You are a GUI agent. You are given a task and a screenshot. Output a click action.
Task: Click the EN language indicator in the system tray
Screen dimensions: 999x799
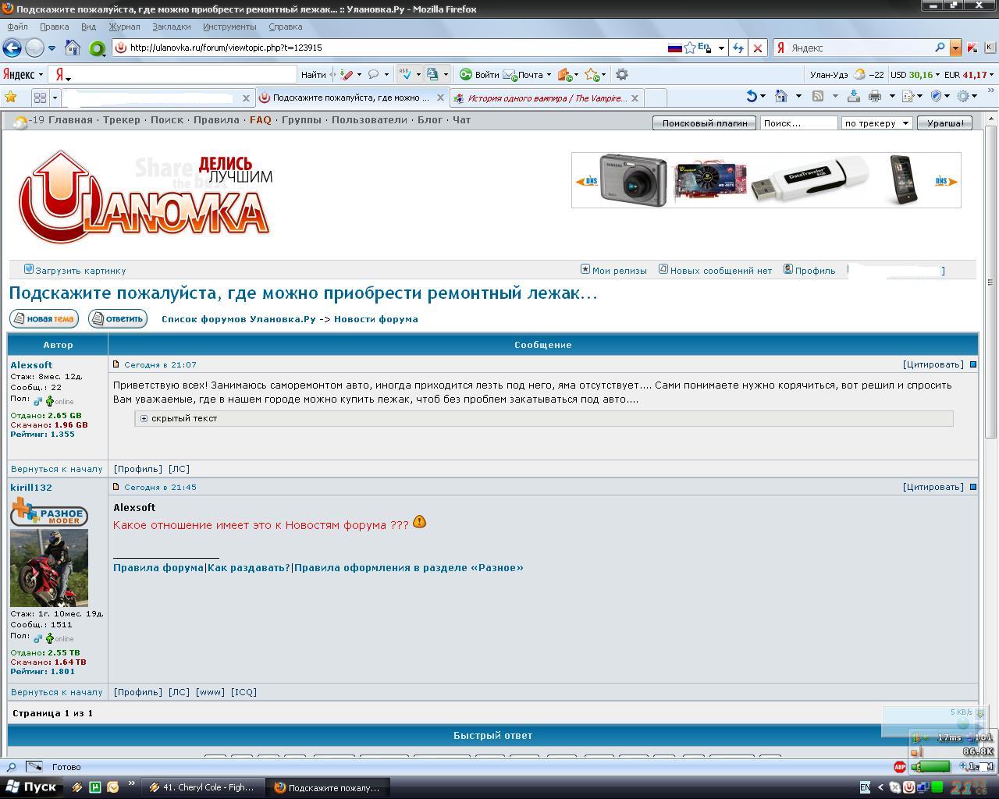pyautogui.click(x=865, y=787)
